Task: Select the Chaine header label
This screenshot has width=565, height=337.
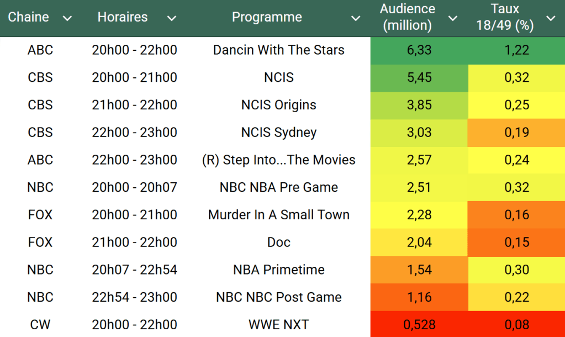Action: coord(29,17)
